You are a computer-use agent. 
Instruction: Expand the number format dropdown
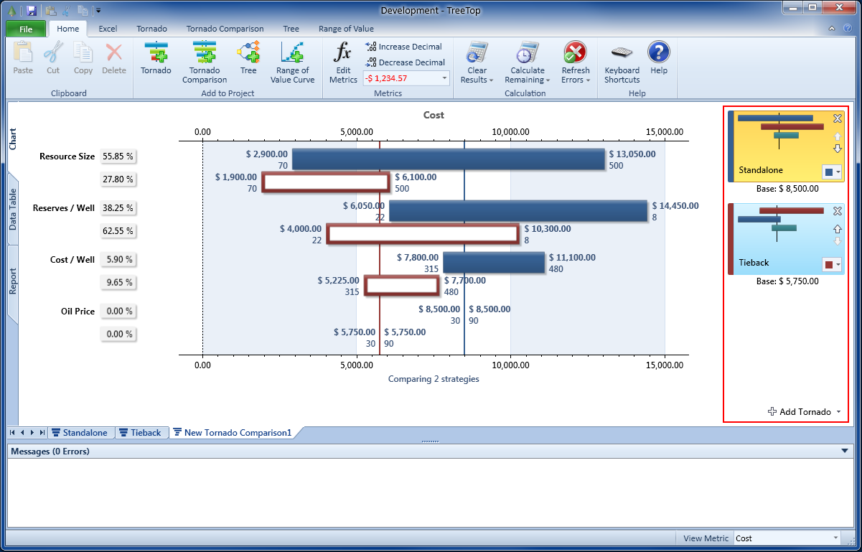(444, 78)
